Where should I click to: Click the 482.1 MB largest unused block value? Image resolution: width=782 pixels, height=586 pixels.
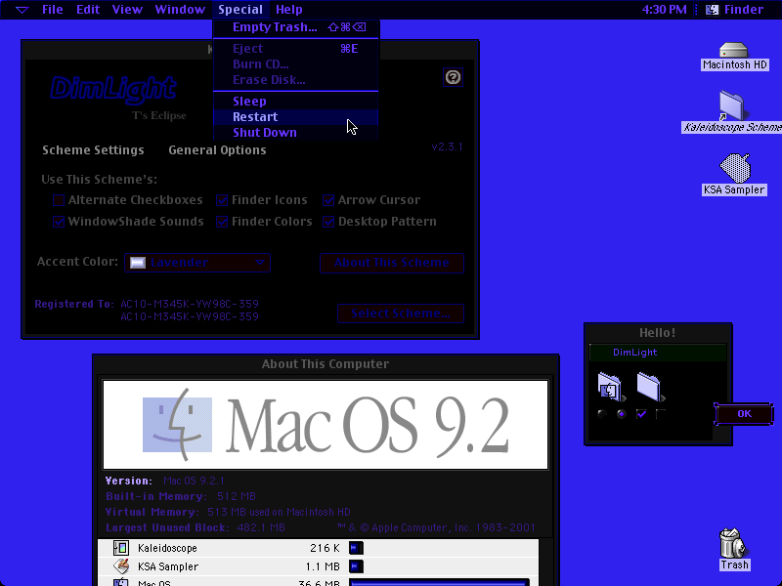261,527
